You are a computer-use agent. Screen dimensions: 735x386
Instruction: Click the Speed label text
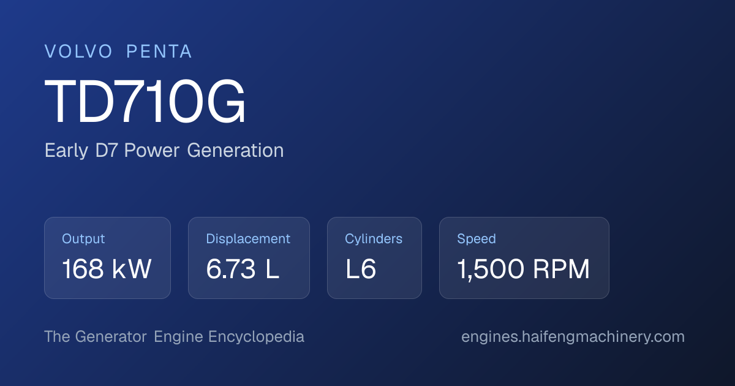coord(477,239)
